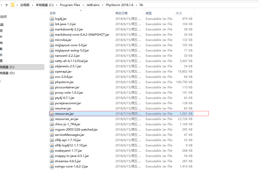Click the lib breadcrumb segment
The image size is (259, 170).
pos(141,5)
